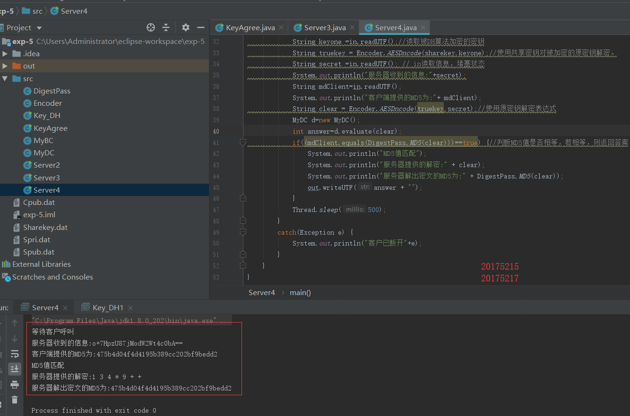Click the src breadcrumb in the navigation bar
The width and height of the screenshot is (630, 416).
pyautogui.click(x=37, y=11)
